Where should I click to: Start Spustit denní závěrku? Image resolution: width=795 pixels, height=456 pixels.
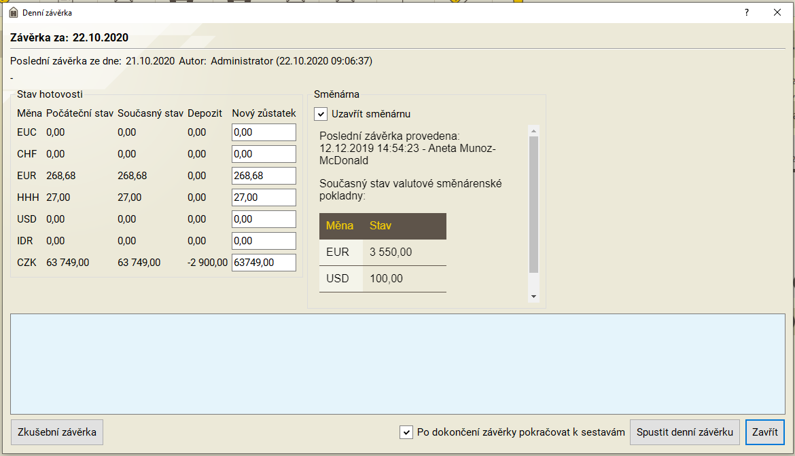[684, 432]
